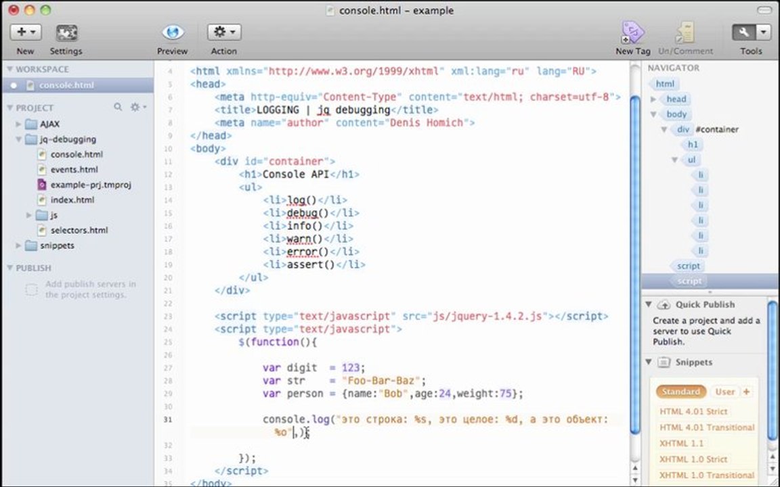Open the Action gear menu
780x487 pixels.
[x=224, y=32]
